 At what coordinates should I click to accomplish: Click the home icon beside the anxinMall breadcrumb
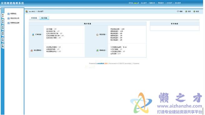27,12
